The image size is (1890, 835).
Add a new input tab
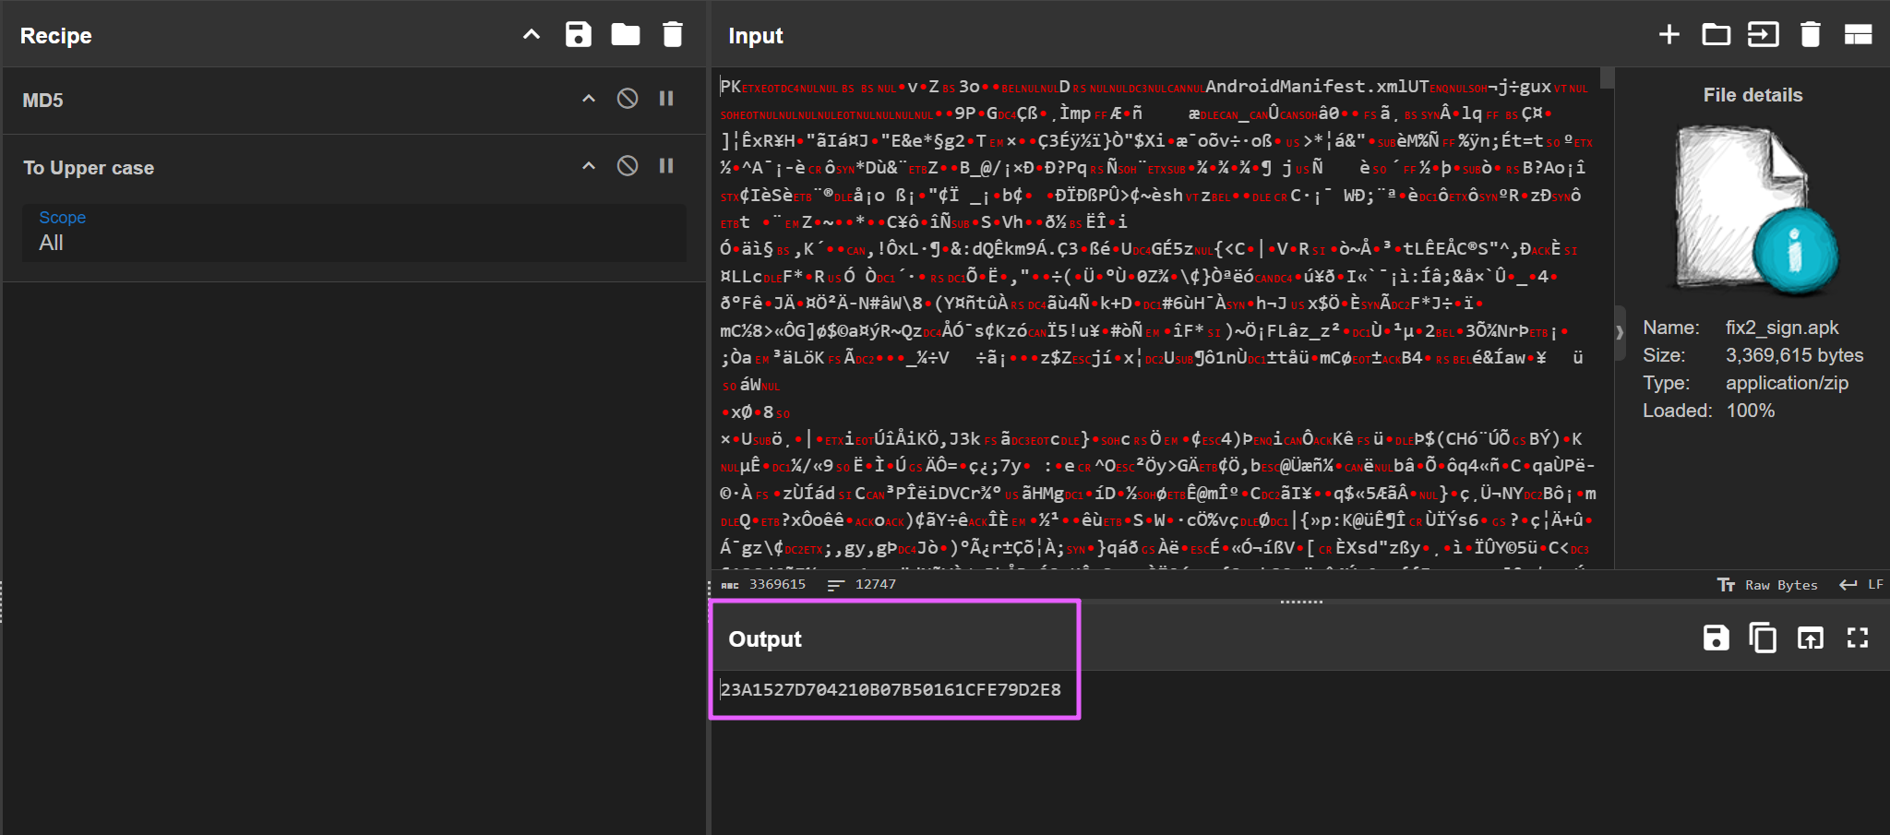[1669, 35]
